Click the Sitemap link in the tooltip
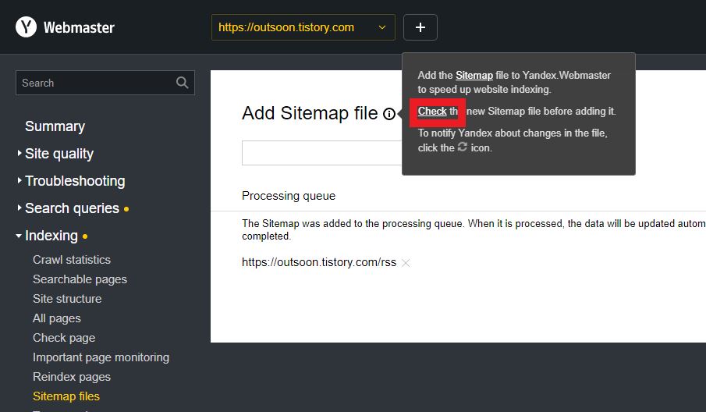 [474, 75]
